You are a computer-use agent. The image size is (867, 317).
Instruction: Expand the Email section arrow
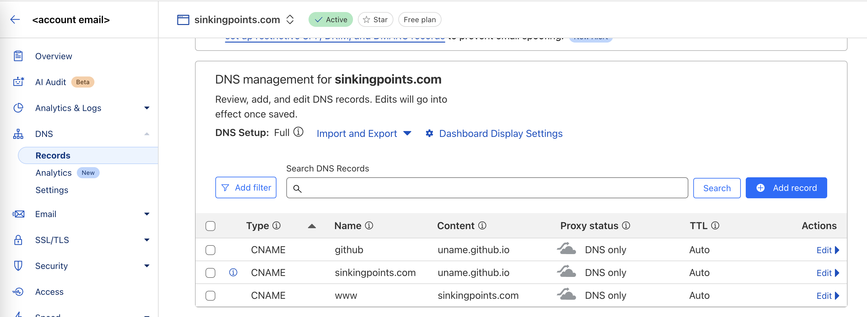pos(147,214)
